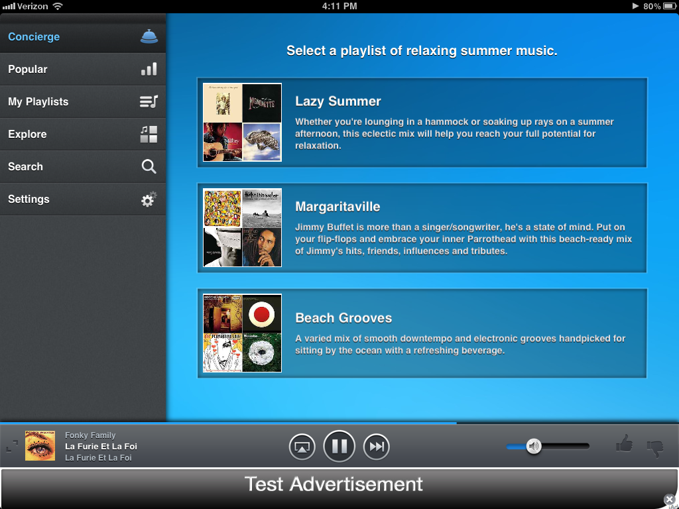Expand the now playing view arrows
This screenshot has height=509, width=679.
[x=12, y=447]
